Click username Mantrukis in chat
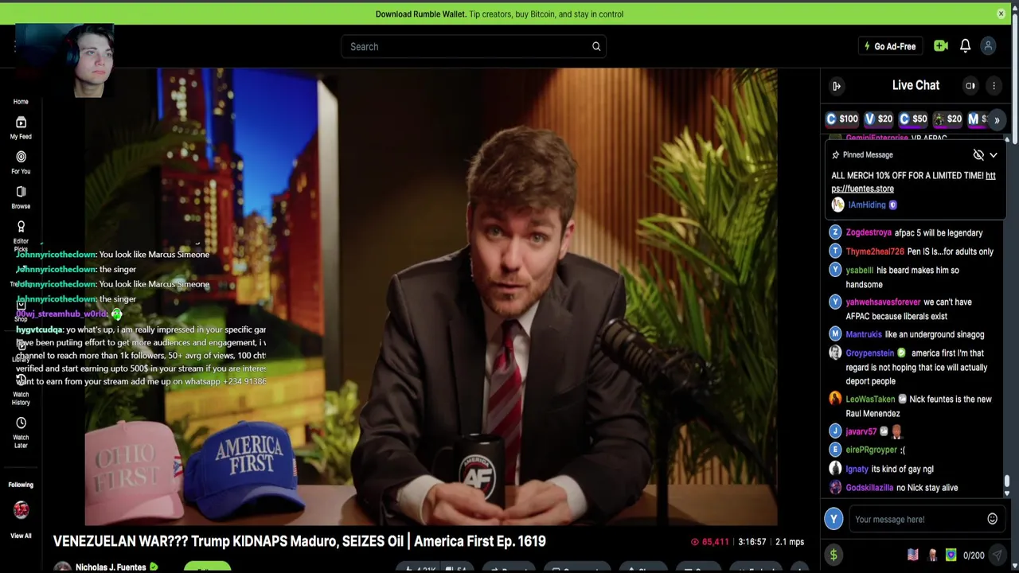 coord(864,335)
